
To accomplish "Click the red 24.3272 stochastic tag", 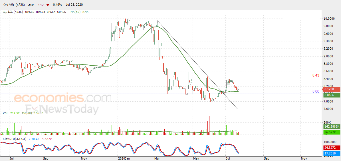I will point(331,148).
